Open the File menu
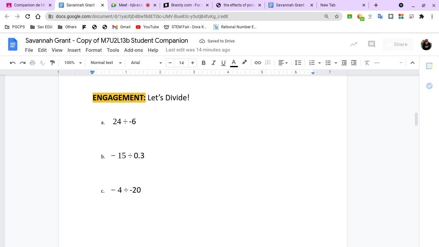Screen dimensions: 439x247 (x=29, y=50)
